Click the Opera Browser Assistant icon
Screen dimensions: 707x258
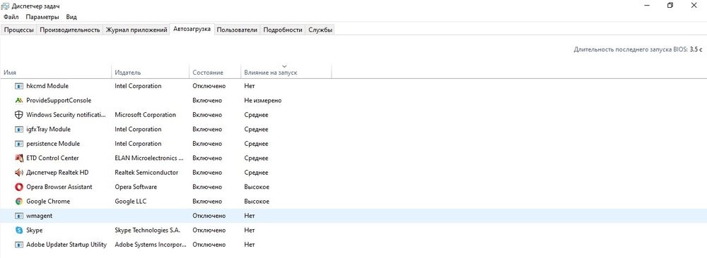click(x=19, y=187)
